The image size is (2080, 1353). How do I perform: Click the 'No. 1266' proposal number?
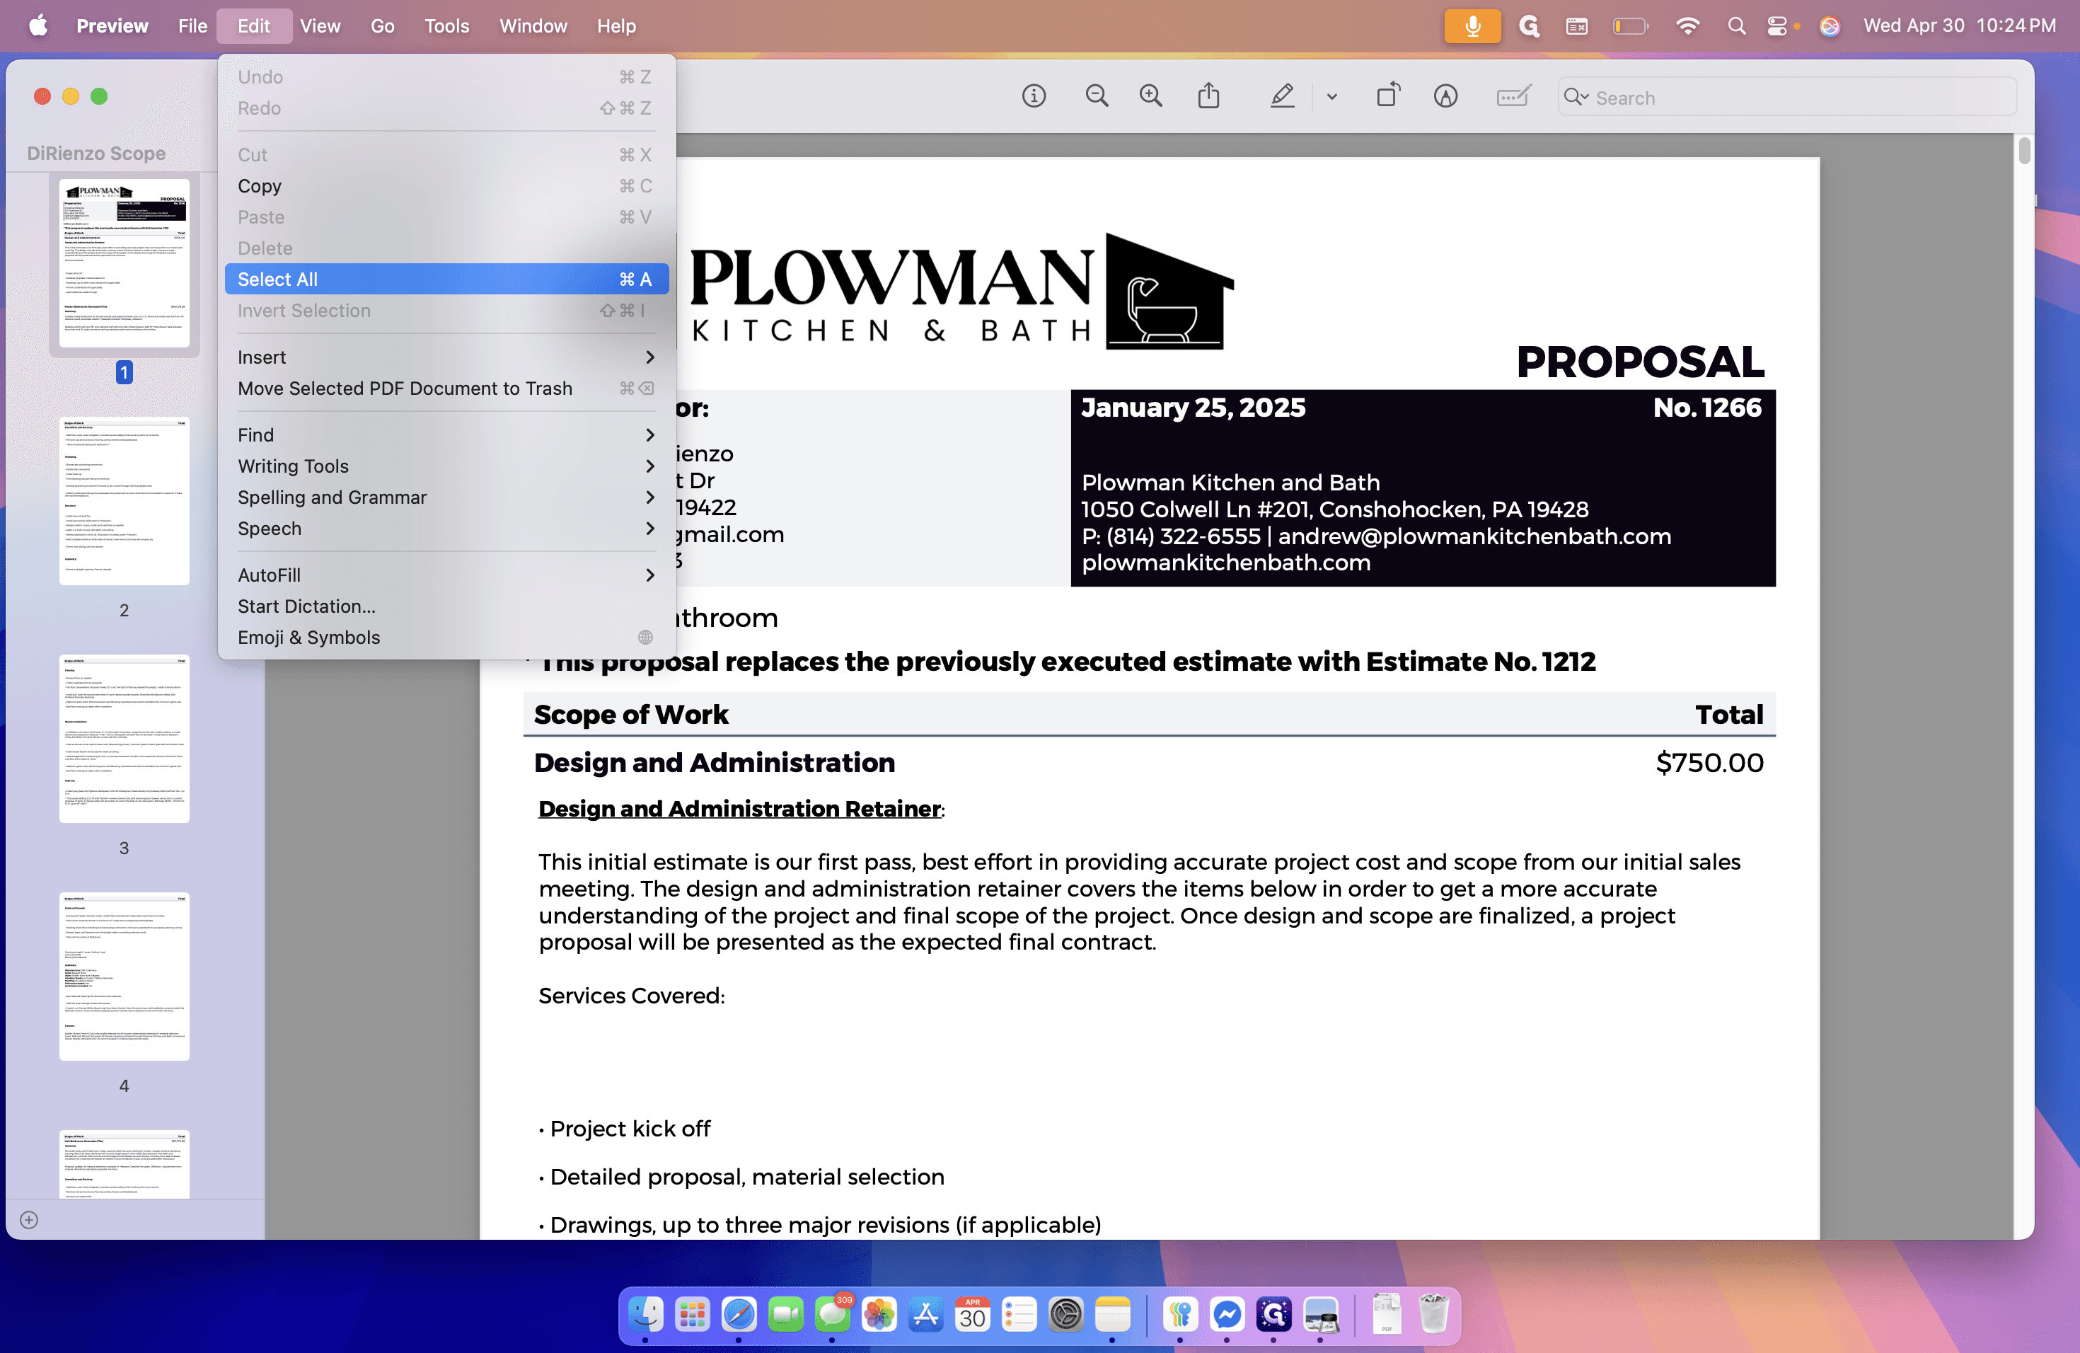click(1707, 408)
